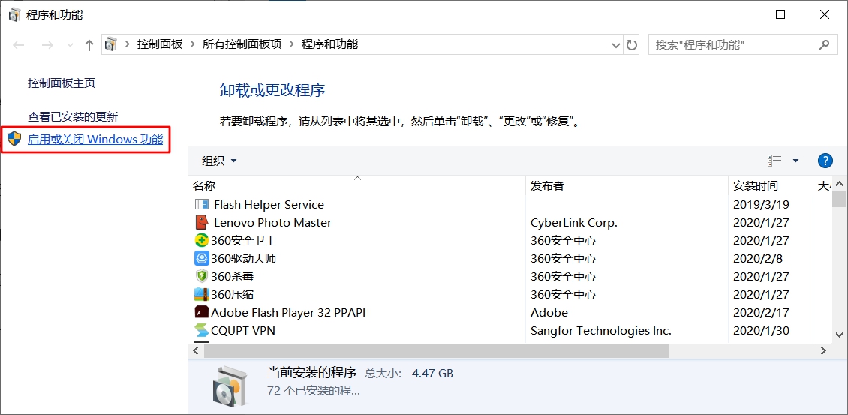The image size is (848, 415).
Task: Click the view layout icon
Action: (774, 161)
